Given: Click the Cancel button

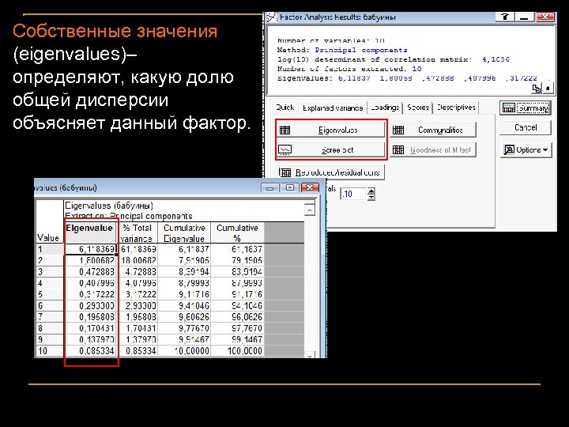Looking at the screenshot, I should (x=526, y=128).
